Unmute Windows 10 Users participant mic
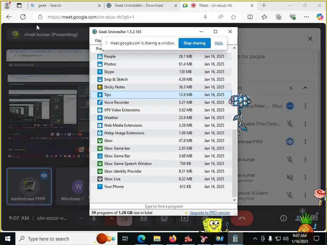 tap(290, 195)
